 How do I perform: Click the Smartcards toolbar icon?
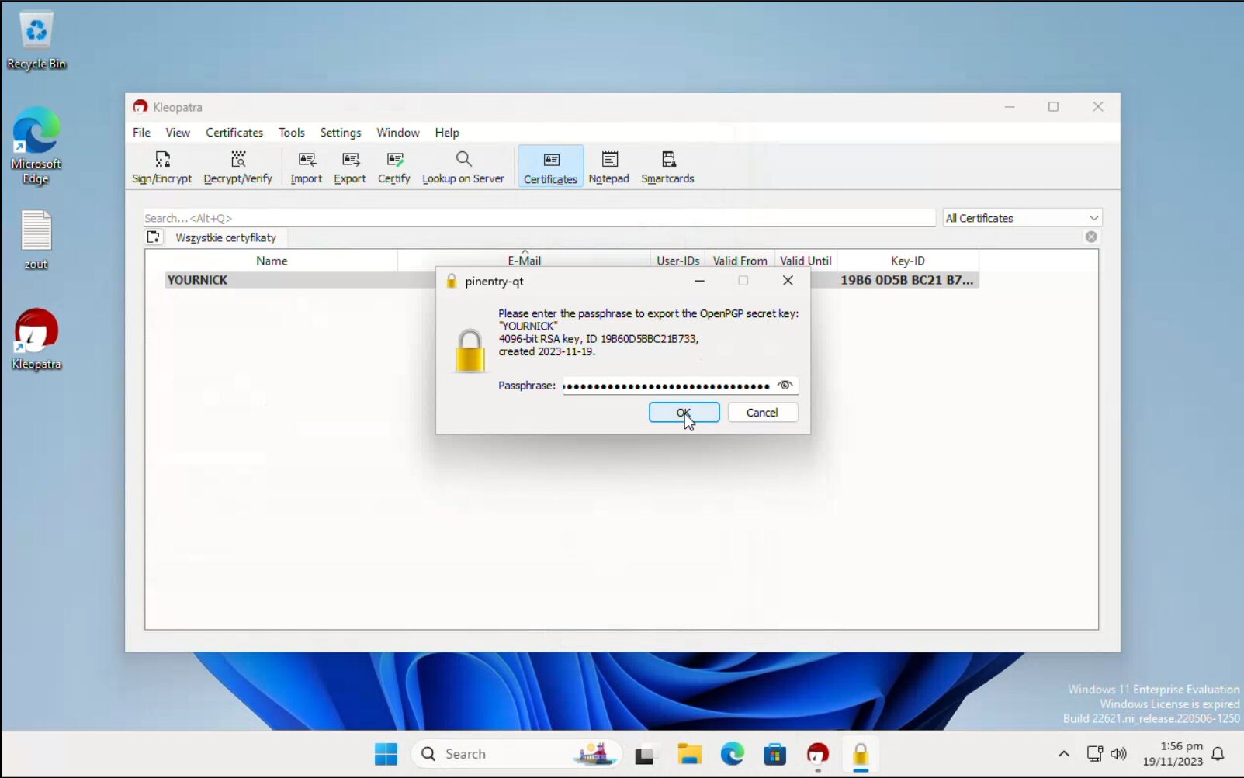pos(667,166)
